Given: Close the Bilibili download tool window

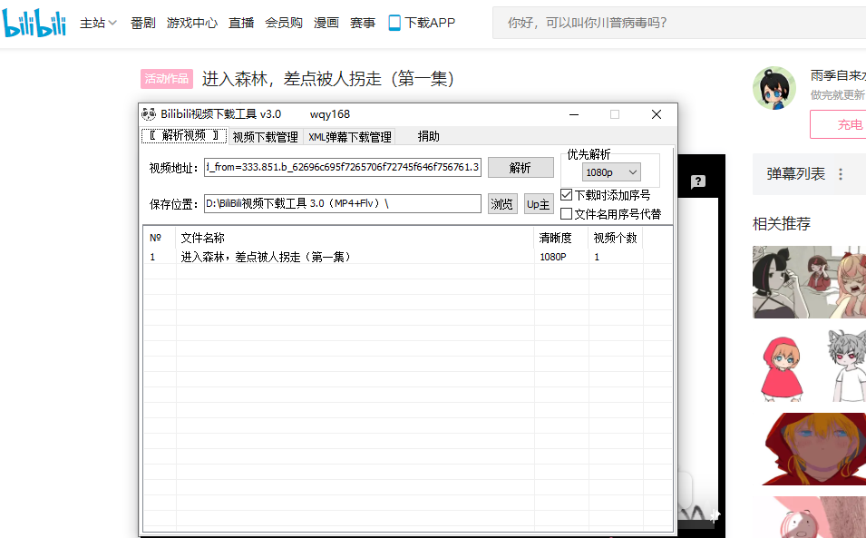Looking at the screenshot, I should pos(657,114).
